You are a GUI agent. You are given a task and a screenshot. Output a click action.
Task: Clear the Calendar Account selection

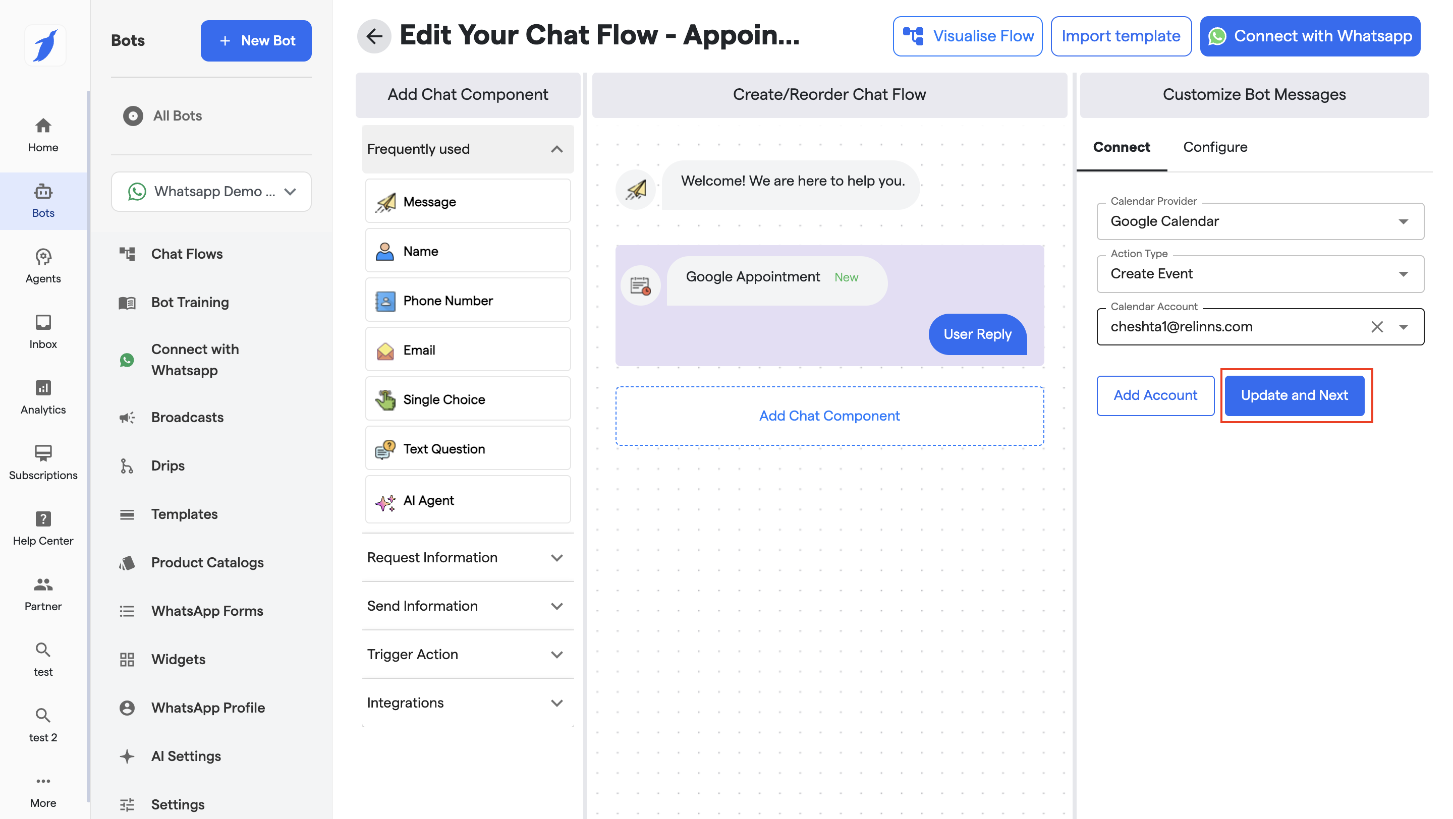coord(1377,326)
